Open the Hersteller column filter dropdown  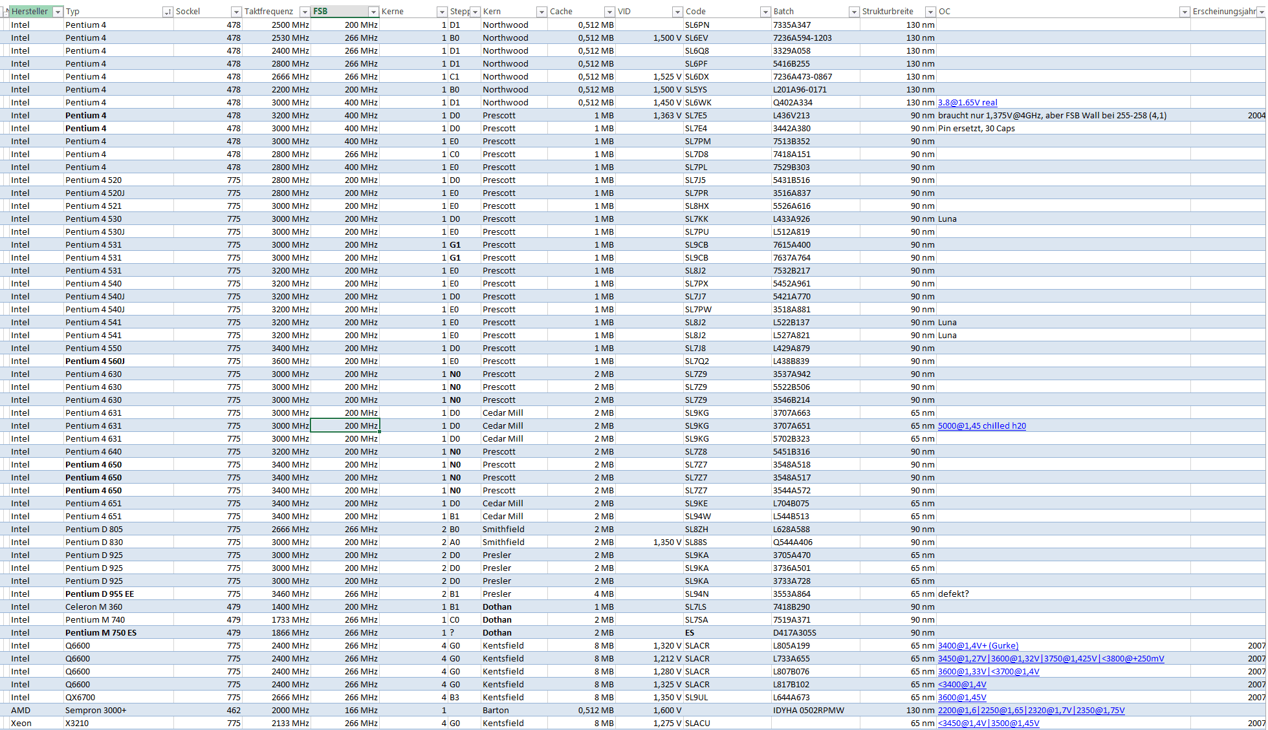(x=58, y=12)
